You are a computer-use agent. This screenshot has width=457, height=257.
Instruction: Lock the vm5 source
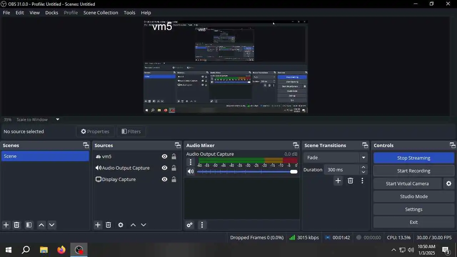(x=174, y=156)
